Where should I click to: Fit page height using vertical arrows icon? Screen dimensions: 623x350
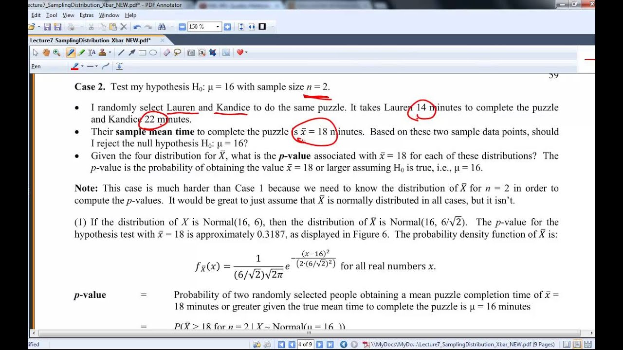tap(241, 27)
